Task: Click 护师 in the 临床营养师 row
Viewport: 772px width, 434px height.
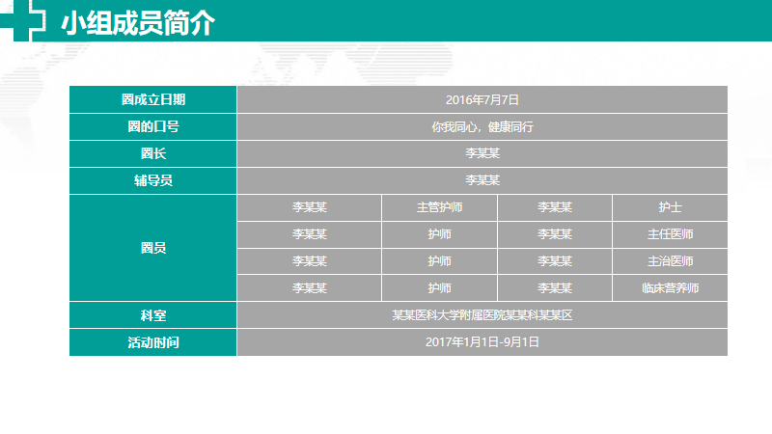Action: [x=439, y=287]
